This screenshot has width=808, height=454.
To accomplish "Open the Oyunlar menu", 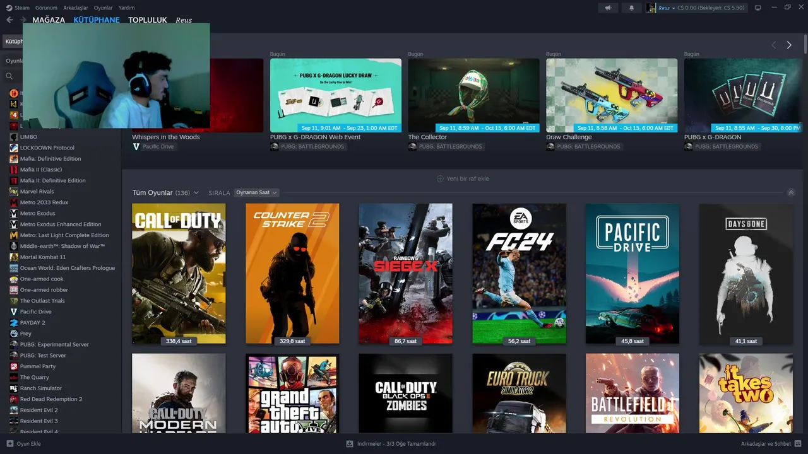I will [x=104, y=8].
